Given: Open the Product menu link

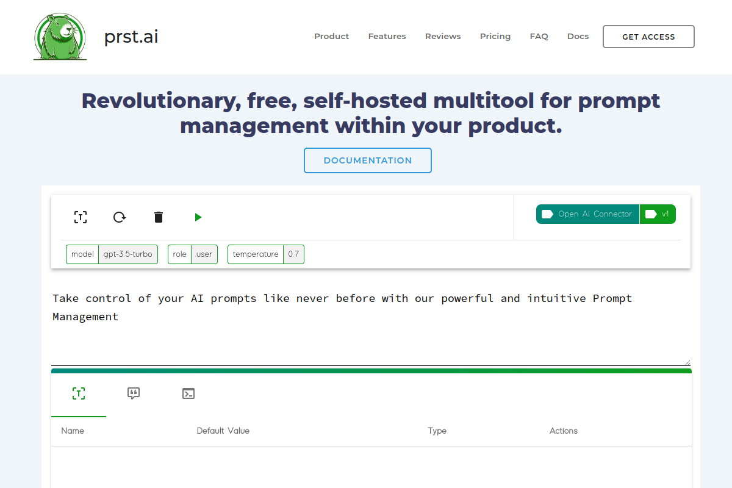Looking at the screenshot, I should pyautogui.click(x=331, y=37).
